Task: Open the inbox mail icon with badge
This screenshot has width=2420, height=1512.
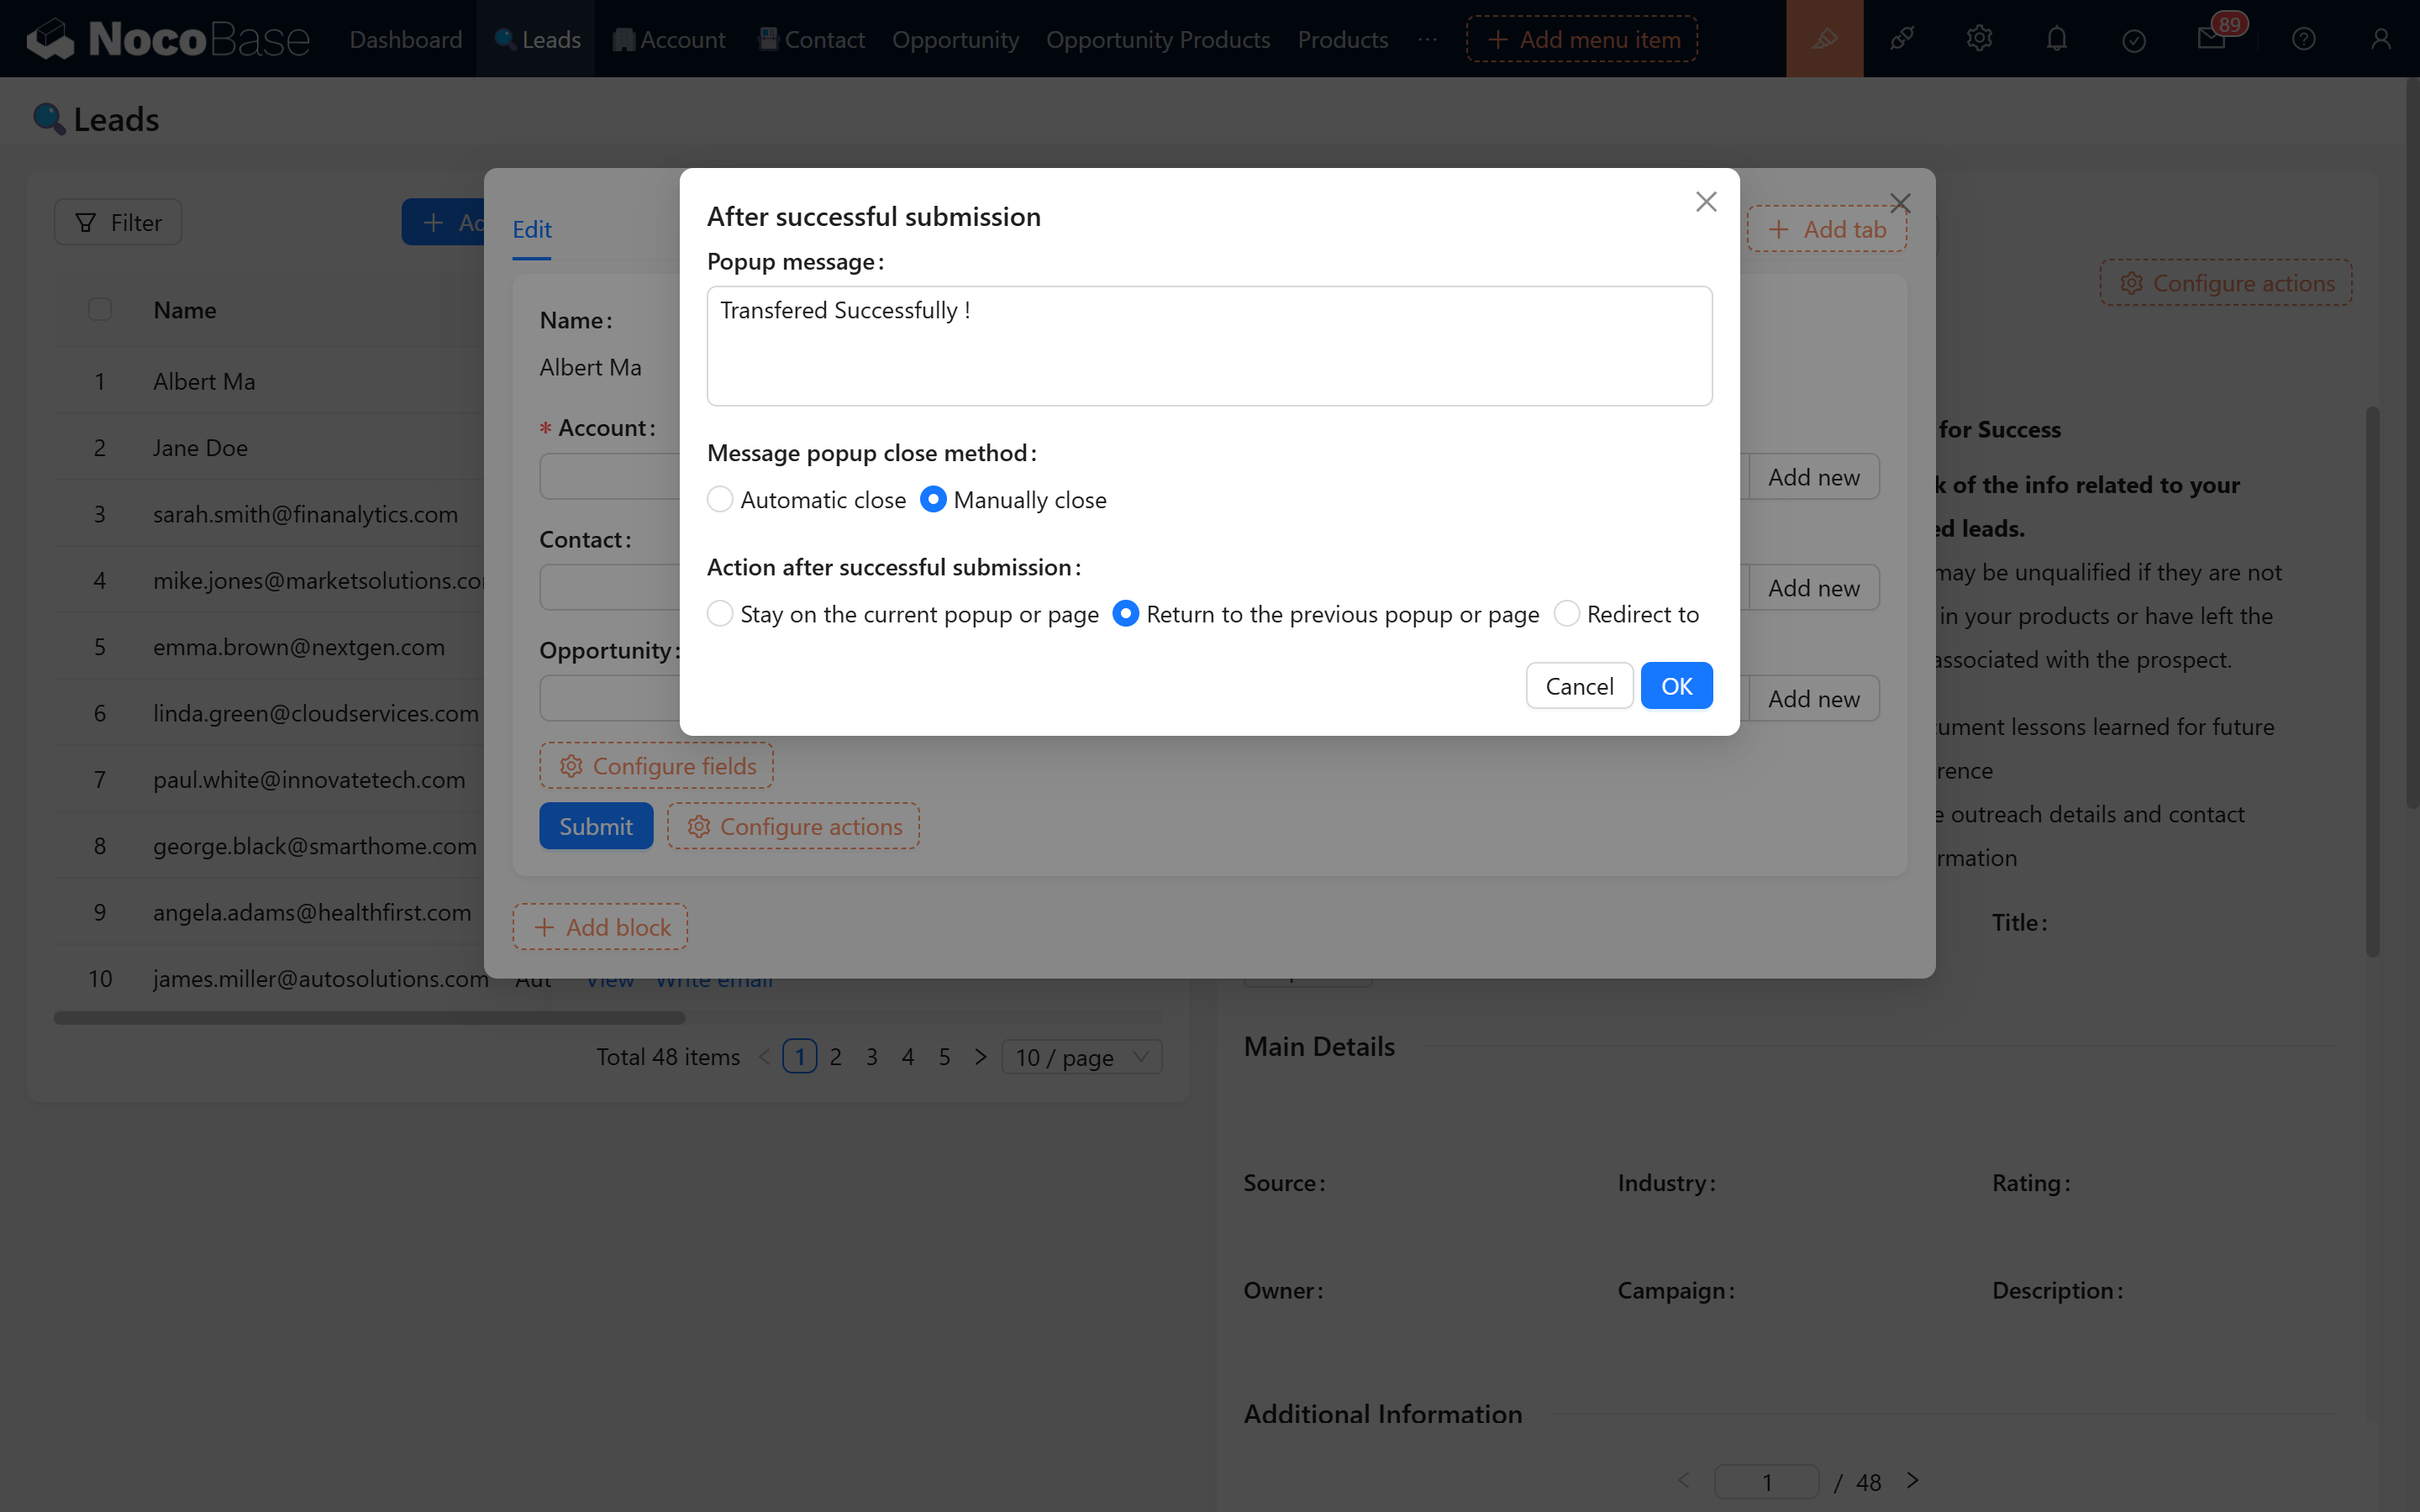Action: click(x=2211, y=39)
